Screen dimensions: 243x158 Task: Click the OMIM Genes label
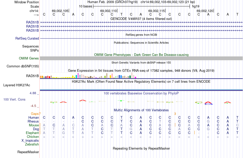coord(29,58)
